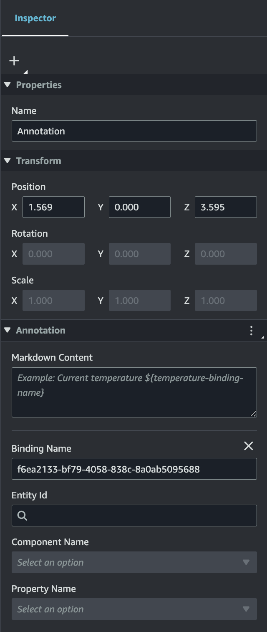
Task: Open the Property Name dropdown
Action: (x=134, y=609)
